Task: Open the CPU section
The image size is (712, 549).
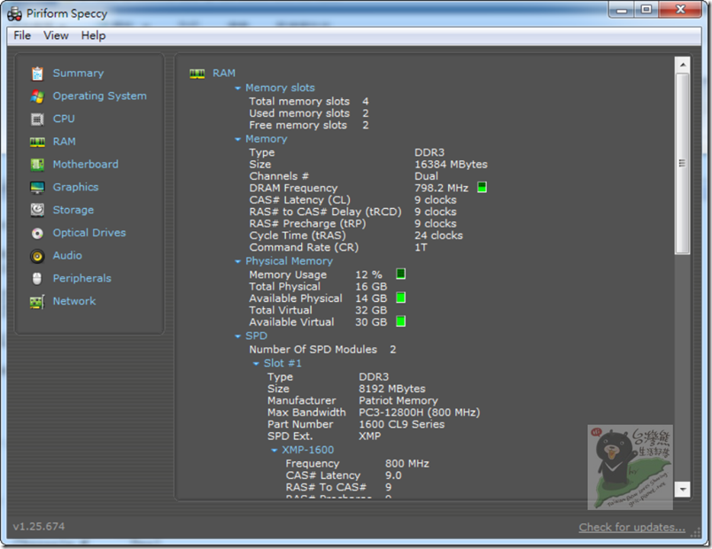Action: (64, 119)
